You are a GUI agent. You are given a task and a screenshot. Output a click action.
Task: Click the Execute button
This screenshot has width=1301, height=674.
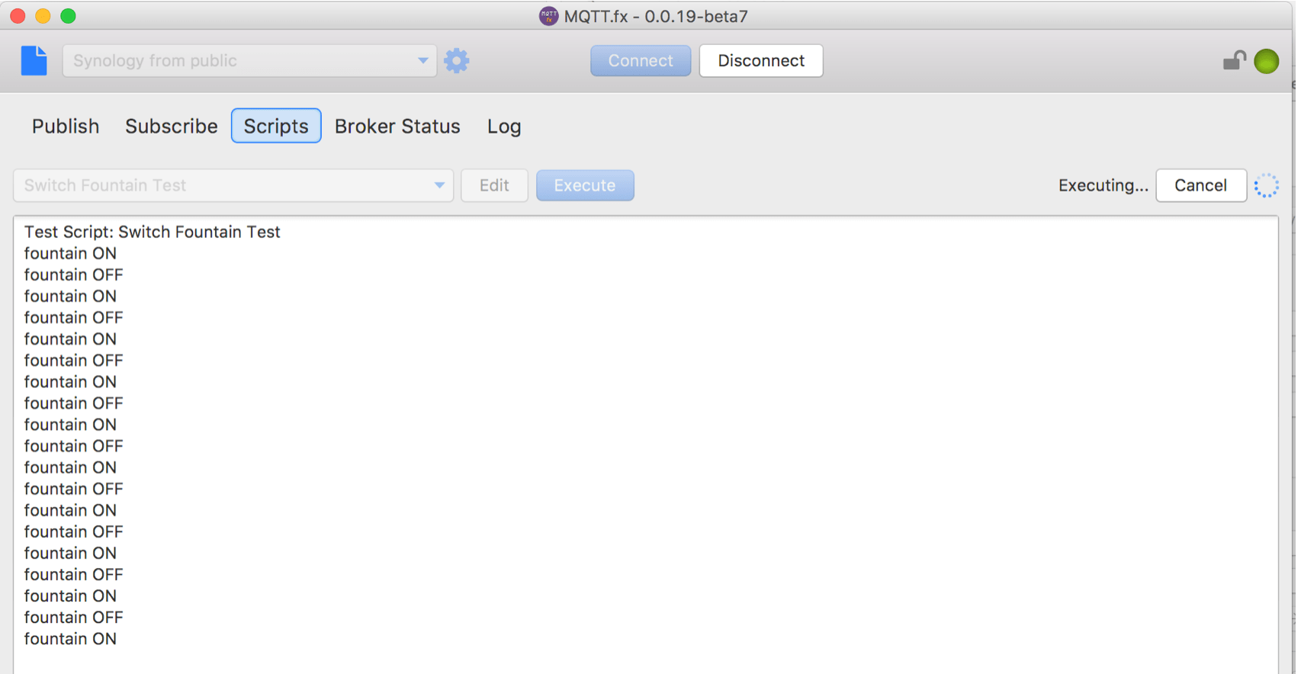(584, 185)
